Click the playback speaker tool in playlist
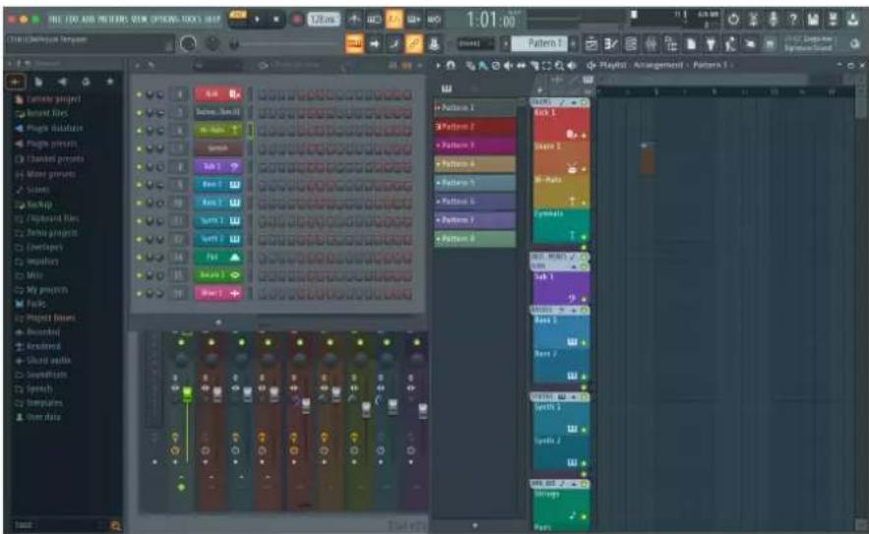The image size is (869, 534). [x=572, y=66]
